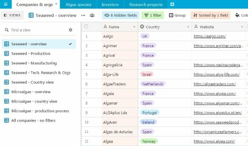Open the https://aalgo.com/ website link
This screenshot has width=248, height=146.
pyautogui.click(x=209, y=36)
